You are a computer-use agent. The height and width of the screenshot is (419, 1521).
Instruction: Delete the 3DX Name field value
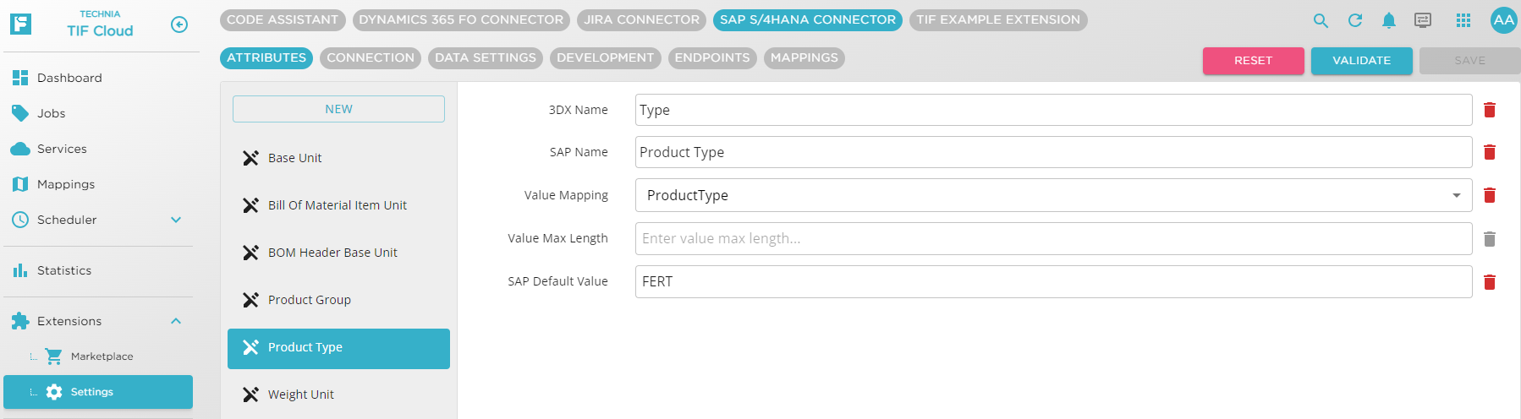[1490, 110]
